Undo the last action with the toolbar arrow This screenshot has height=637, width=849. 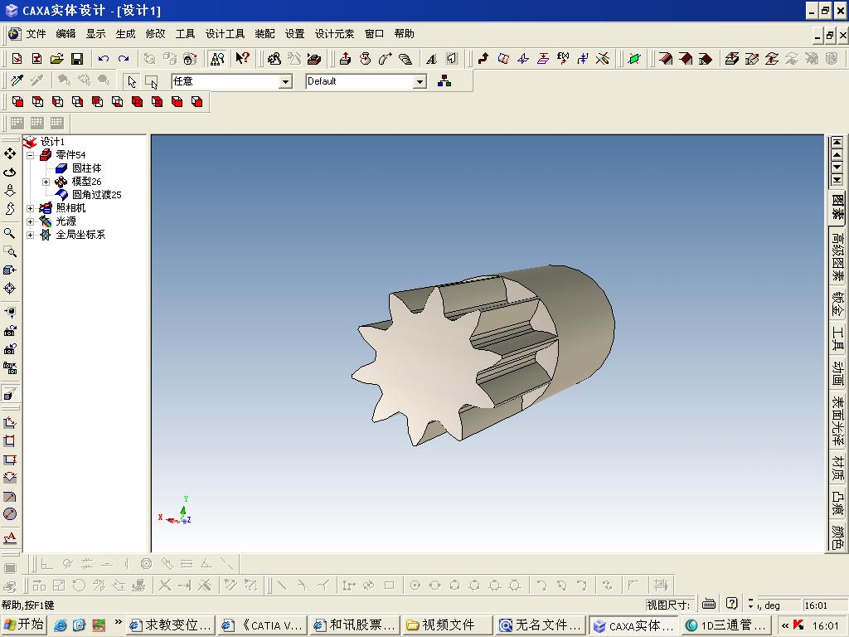tap(104, 59)
